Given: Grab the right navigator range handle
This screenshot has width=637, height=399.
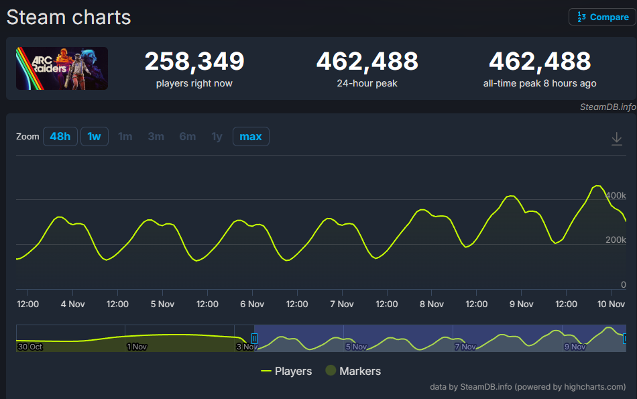Looking at the screenshot, I should click(x=625, y=339).
